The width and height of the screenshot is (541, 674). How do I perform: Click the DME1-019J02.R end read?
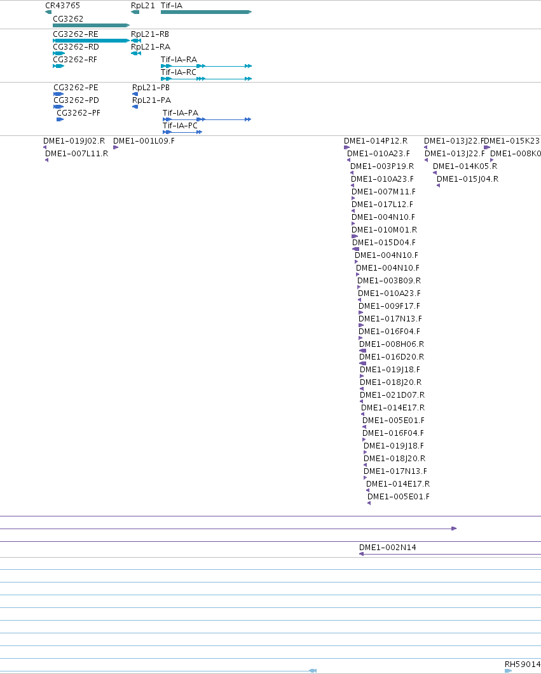click(45, 147)
